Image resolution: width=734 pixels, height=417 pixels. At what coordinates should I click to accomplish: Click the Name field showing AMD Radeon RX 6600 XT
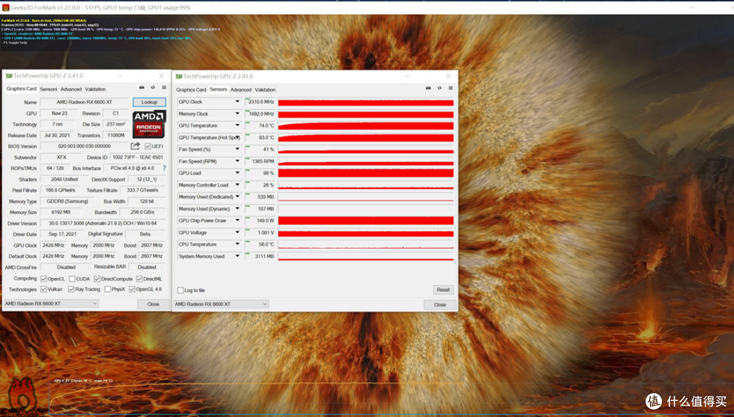tap(85, 102)
